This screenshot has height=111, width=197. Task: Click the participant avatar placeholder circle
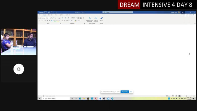pos(19,69)
